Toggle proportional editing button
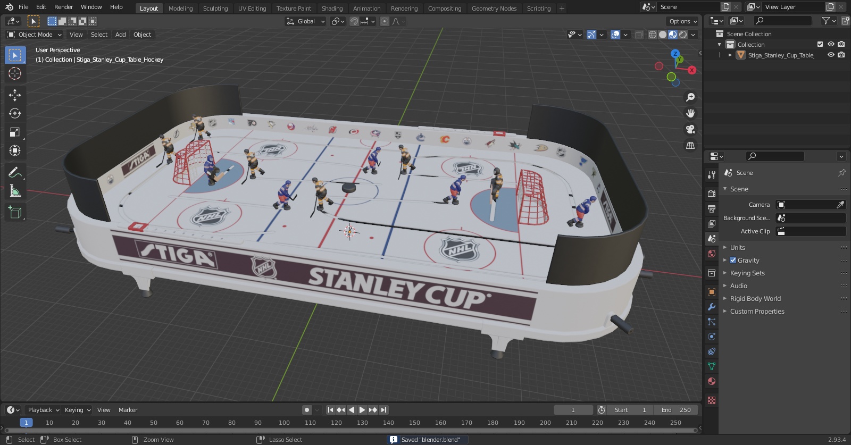 [385, 21]
